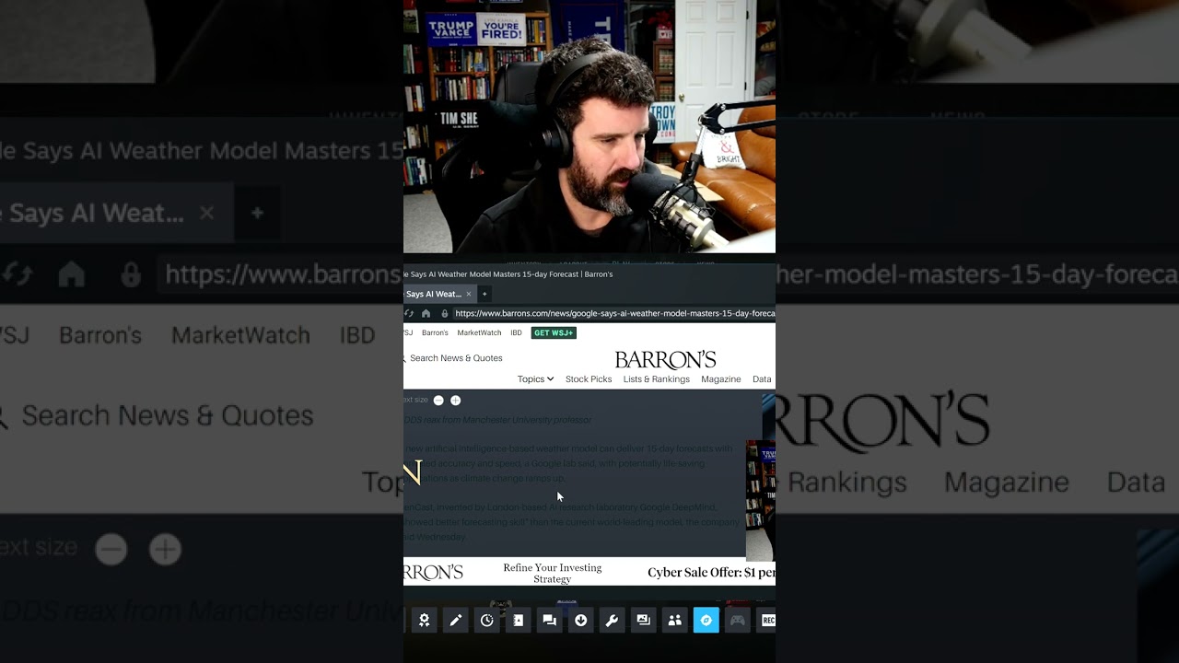This screenshot has width=1179, height=663.
Task: Open the achievements badge icon in overlay toolbar
Action: point(424,621)
